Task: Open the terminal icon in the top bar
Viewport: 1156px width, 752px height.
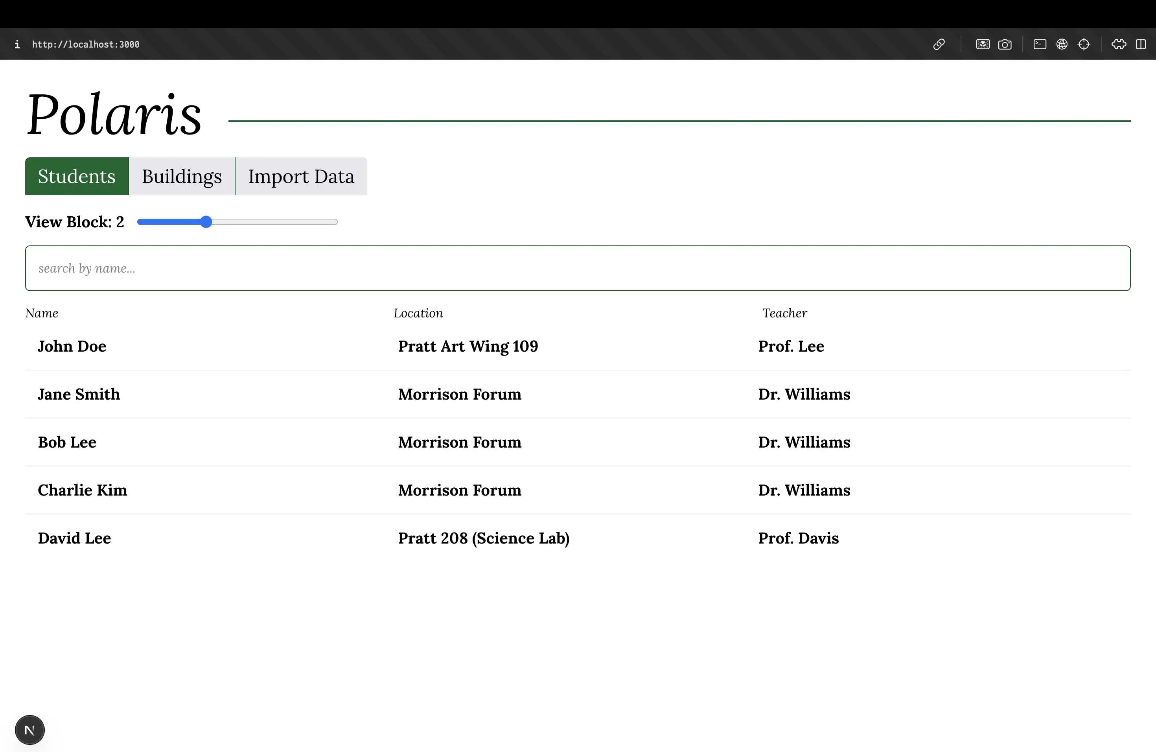Action: (x=1040, y=44)
